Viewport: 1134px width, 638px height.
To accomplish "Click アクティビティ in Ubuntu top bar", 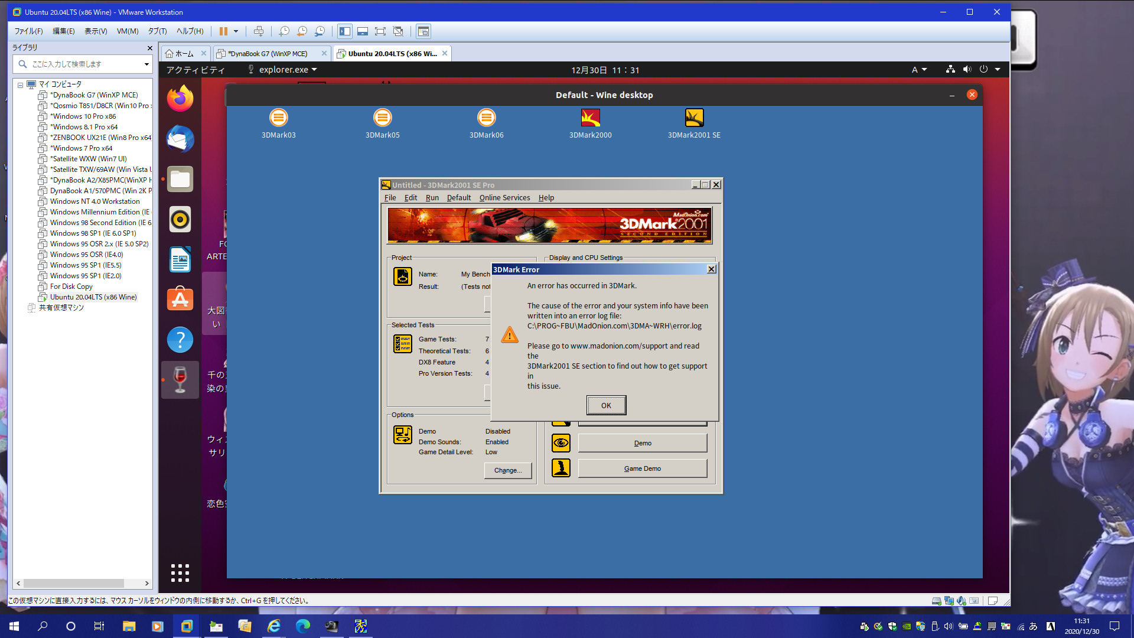I will 195,70.
